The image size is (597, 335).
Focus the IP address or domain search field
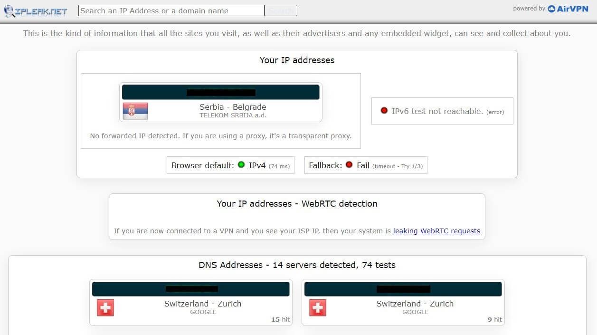[x=171, y=10]
